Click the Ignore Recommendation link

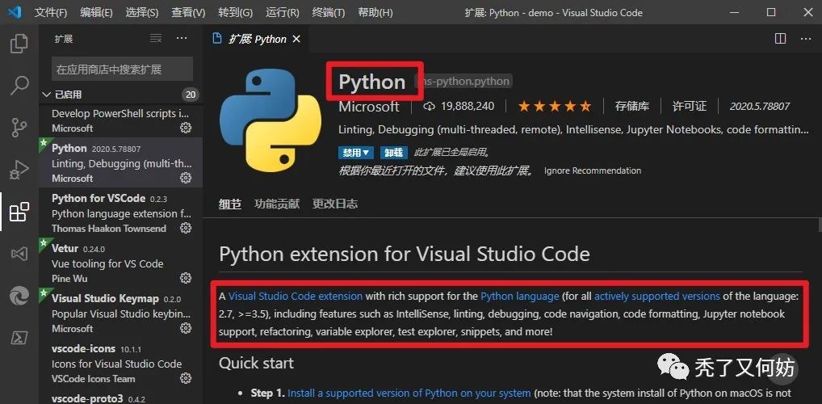pyautogui.click(x=593, y=170)
